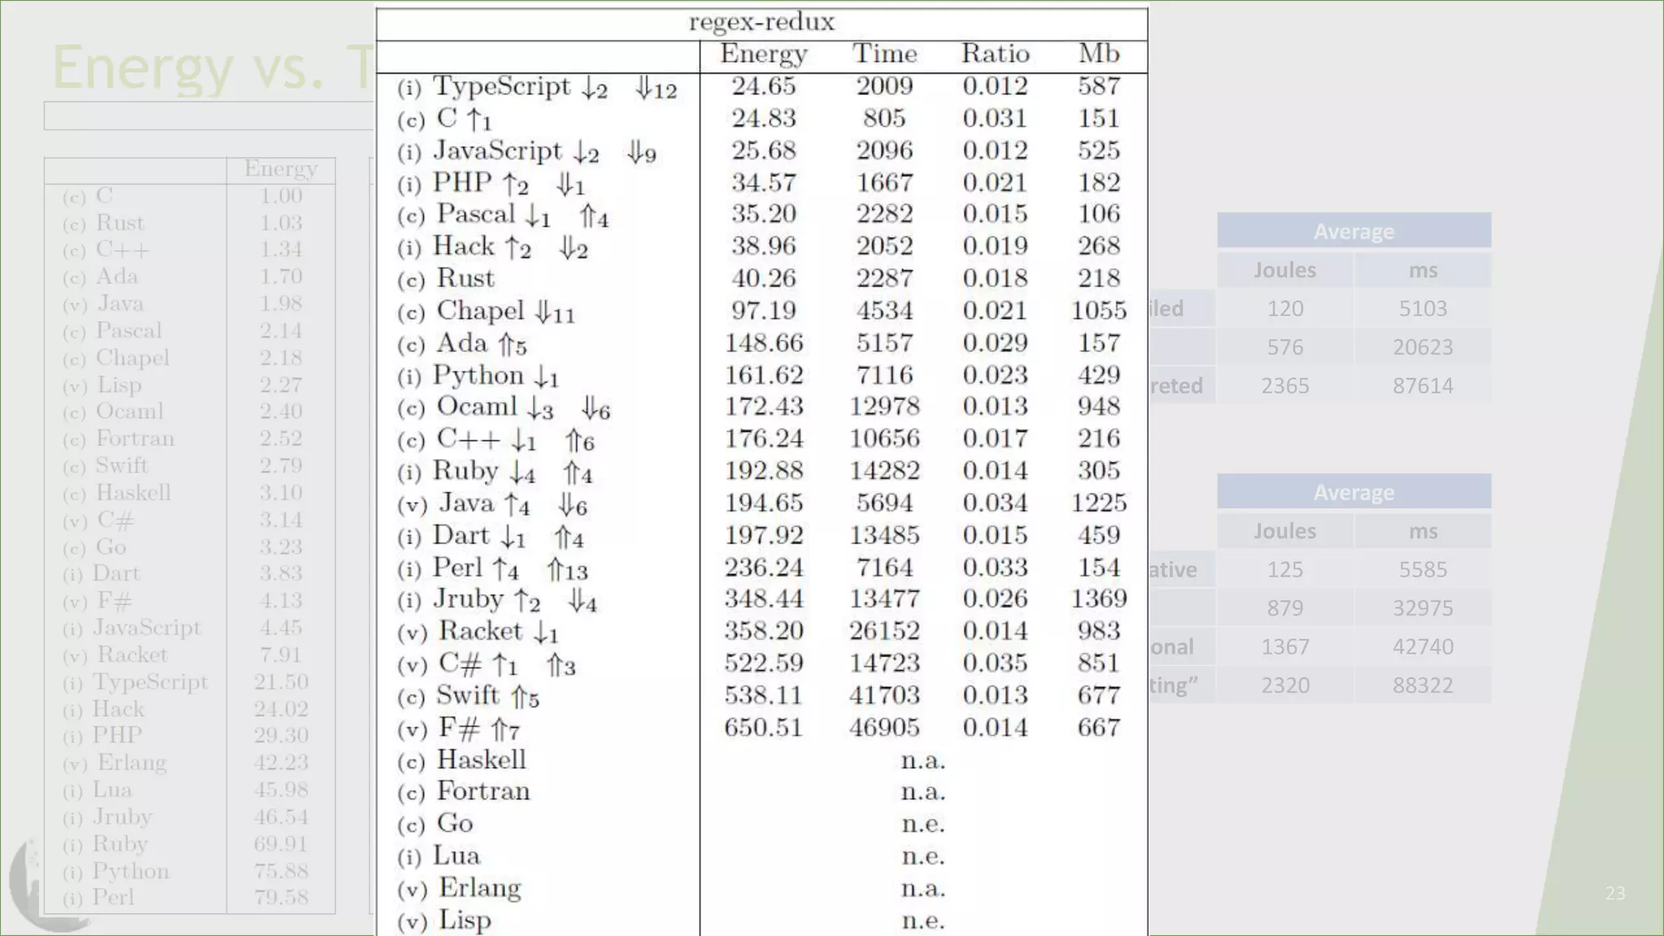Select the Fortran row in regex-redux table
The width and height of the screenshot is (1664, 936).
click(x=761, y=792)
